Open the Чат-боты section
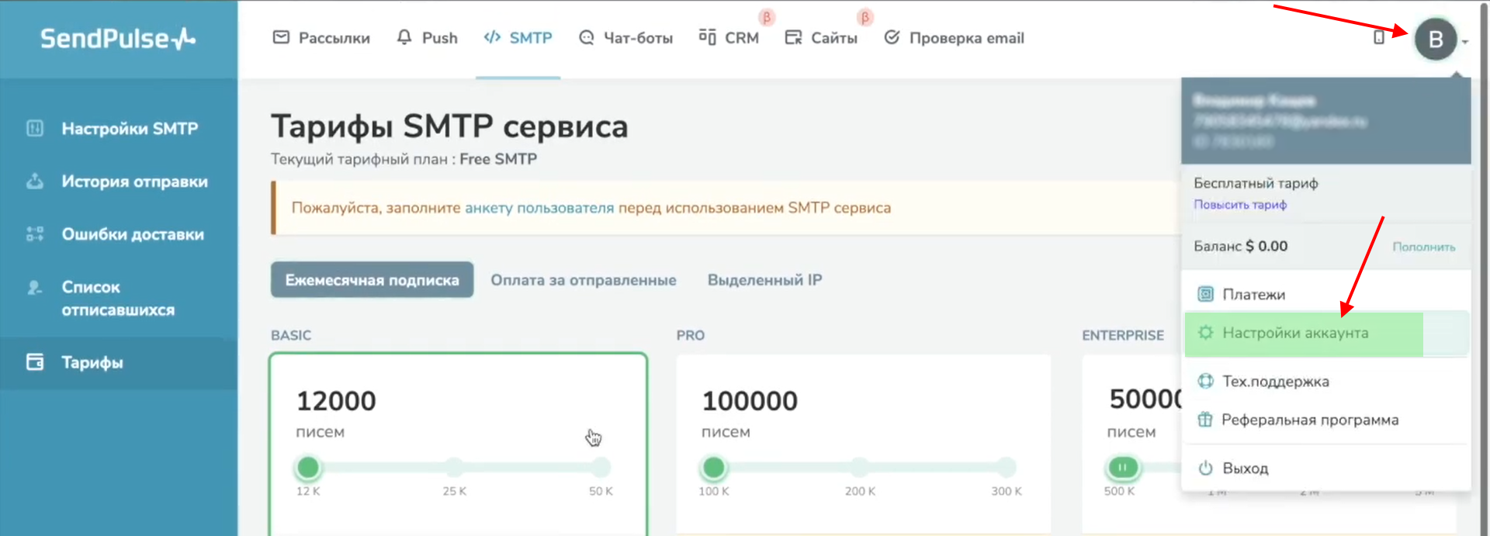 click(x=626, y=38)
